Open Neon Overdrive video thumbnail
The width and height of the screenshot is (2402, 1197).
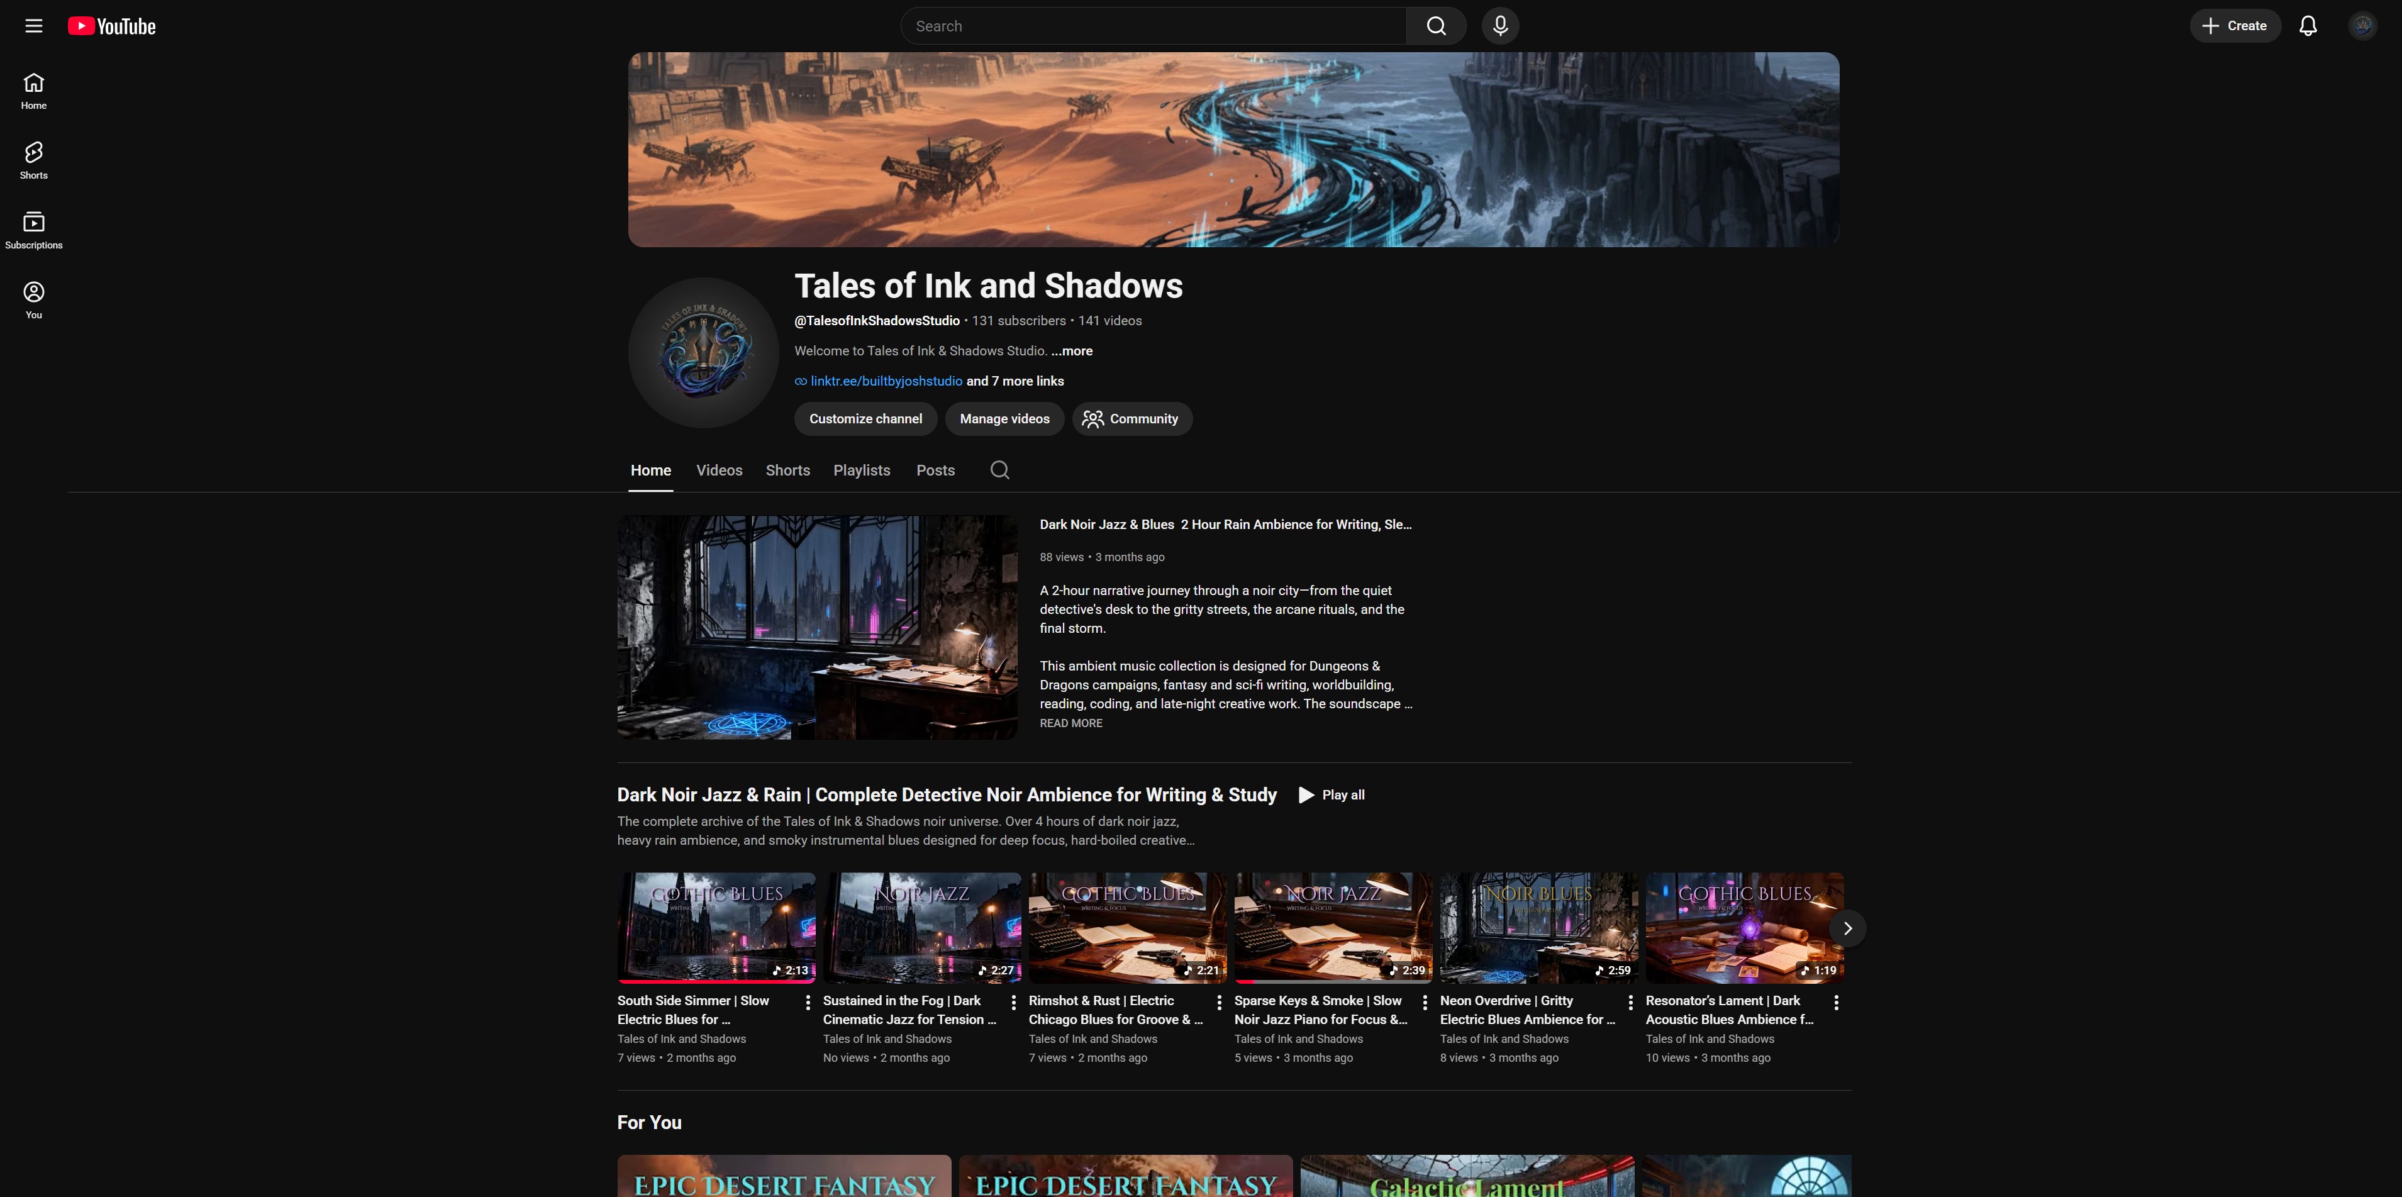coord(1540,928)
